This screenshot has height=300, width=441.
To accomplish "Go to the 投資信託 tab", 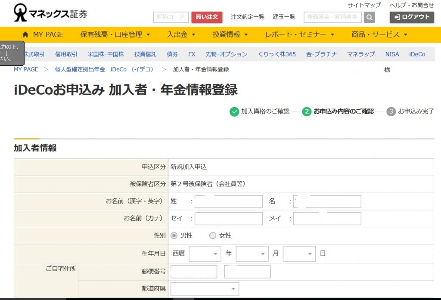I will coord(146,54).
